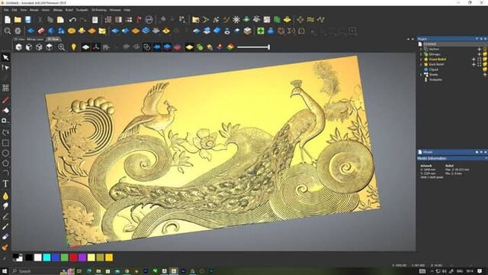Switch to the 3D View tab
Viewport: 488px width, 275px height.
point(53,39)
